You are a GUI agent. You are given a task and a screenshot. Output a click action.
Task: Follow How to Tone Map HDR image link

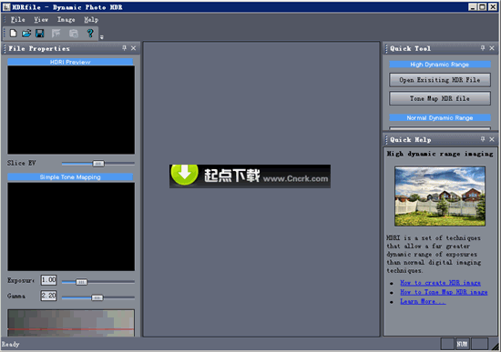pos(444,292)
